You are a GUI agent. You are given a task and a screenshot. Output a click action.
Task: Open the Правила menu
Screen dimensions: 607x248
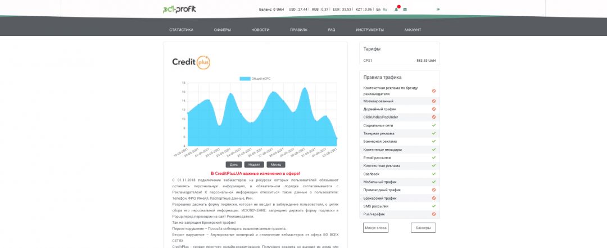[298, 30]
